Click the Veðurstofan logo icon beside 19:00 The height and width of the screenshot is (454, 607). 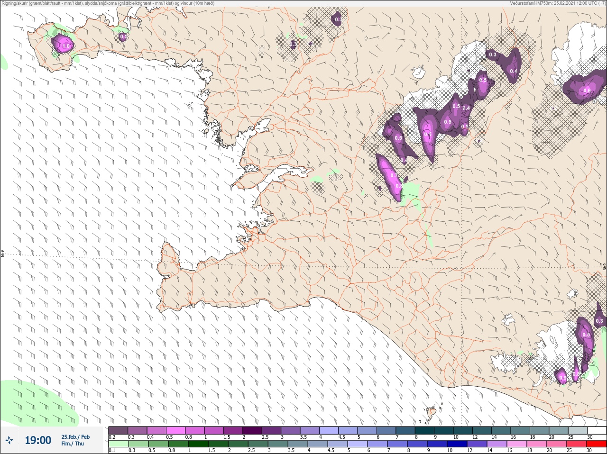tap(9, 440)
